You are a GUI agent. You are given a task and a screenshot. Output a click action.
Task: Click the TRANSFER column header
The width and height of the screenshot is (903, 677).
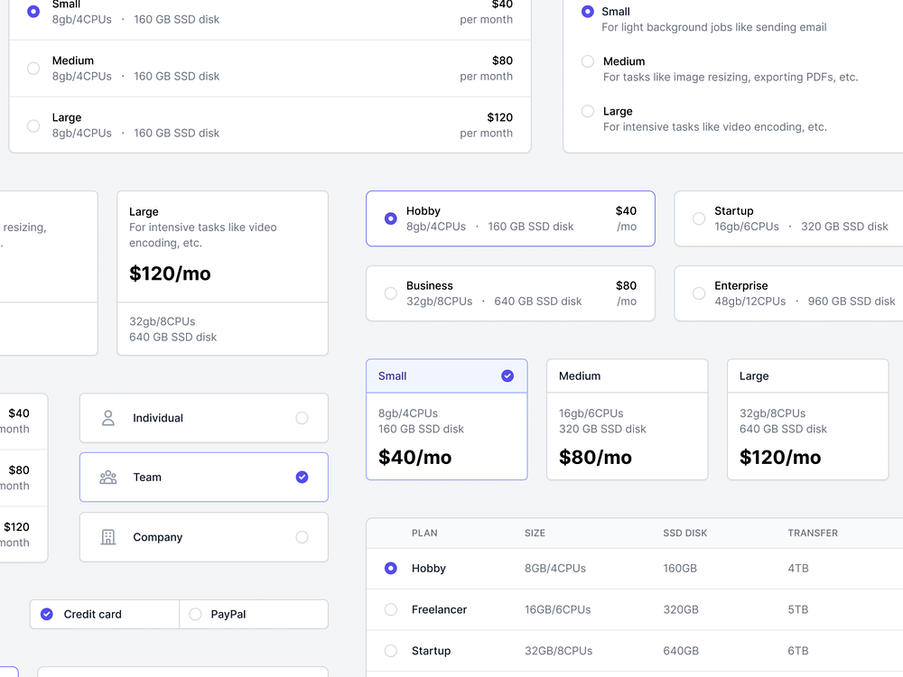(x=812, y=533)
